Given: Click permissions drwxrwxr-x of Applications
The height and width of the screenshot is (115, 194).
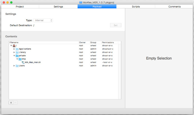Looking at the screenshot, I should (x=108, y=49).
